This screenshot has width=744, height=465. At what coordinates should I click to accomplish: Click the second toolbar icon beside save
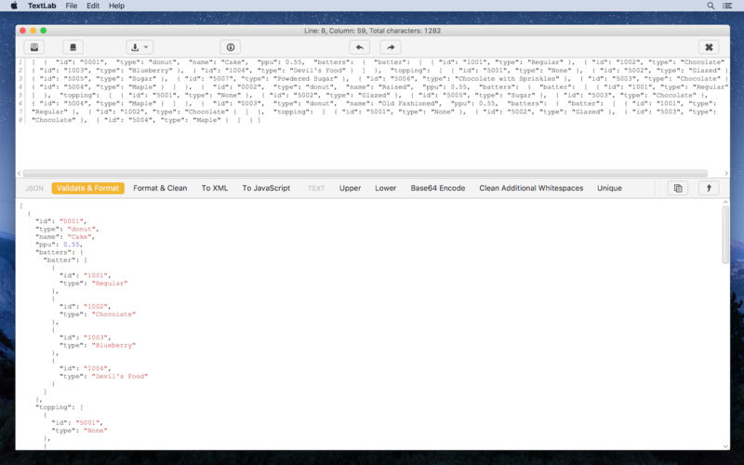73,47
